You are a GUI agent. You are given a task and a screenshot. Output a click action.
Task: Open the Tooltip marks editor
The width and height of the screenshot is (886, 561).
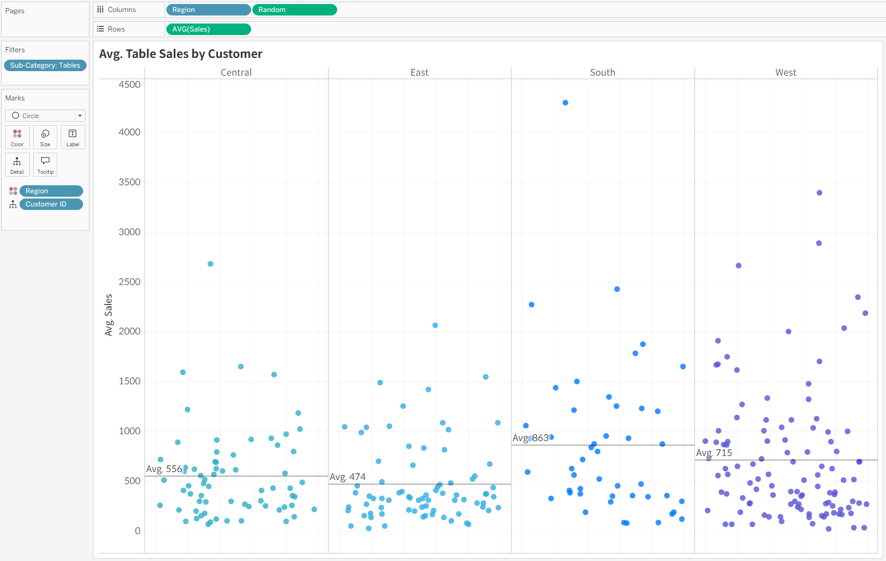point(45,165)
